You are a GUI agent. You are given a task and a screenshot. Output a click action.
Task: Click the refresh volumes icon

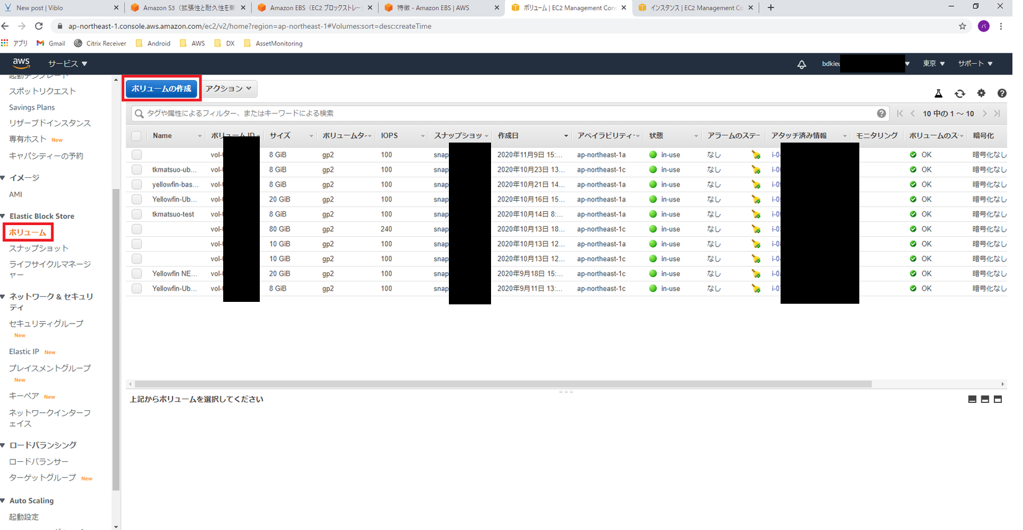(x=960, y=94)
